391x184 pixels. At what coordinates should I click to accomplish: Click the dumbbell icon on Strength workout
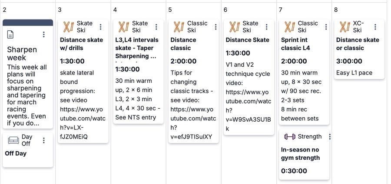pyautogui.click(x=289, y=137)
